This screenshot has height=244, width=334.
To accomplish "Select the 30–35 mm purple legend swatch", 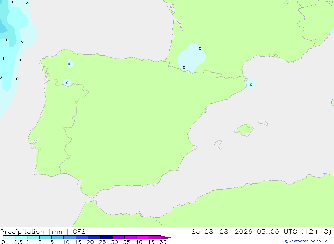I will 118,237.
